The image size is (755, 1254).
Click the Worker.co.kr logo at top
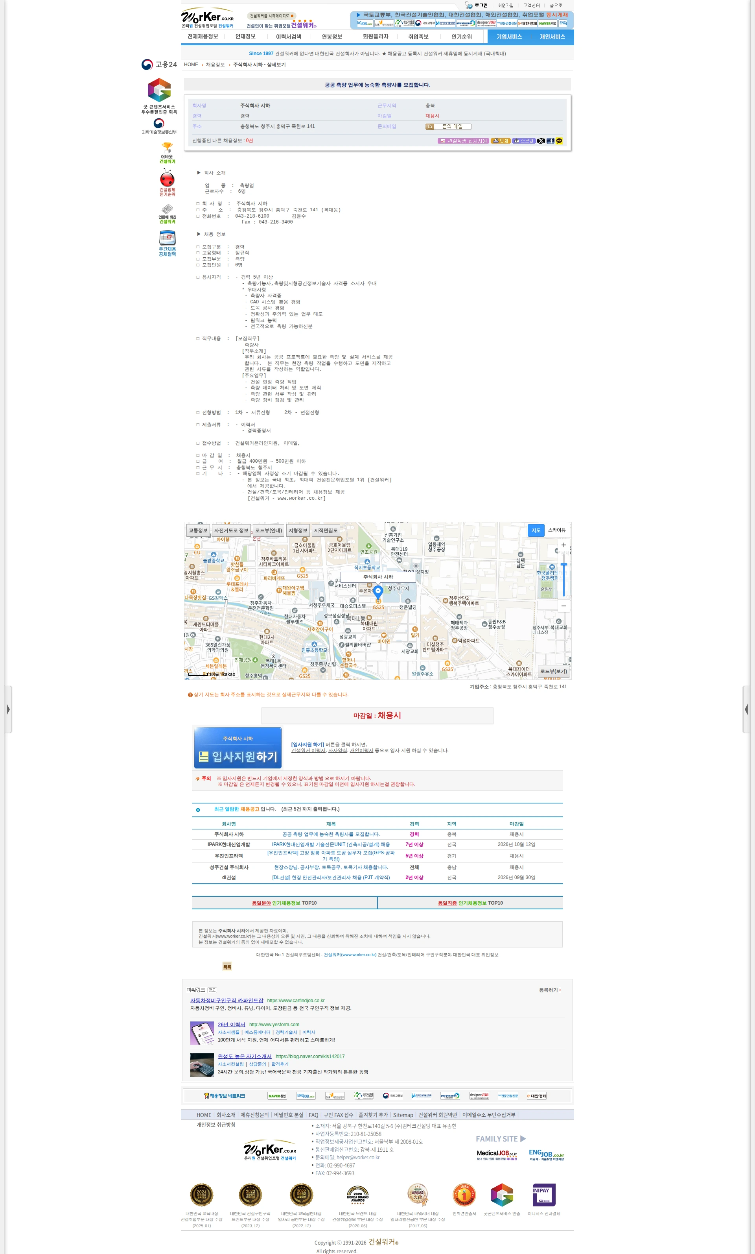tap(208, 18)
